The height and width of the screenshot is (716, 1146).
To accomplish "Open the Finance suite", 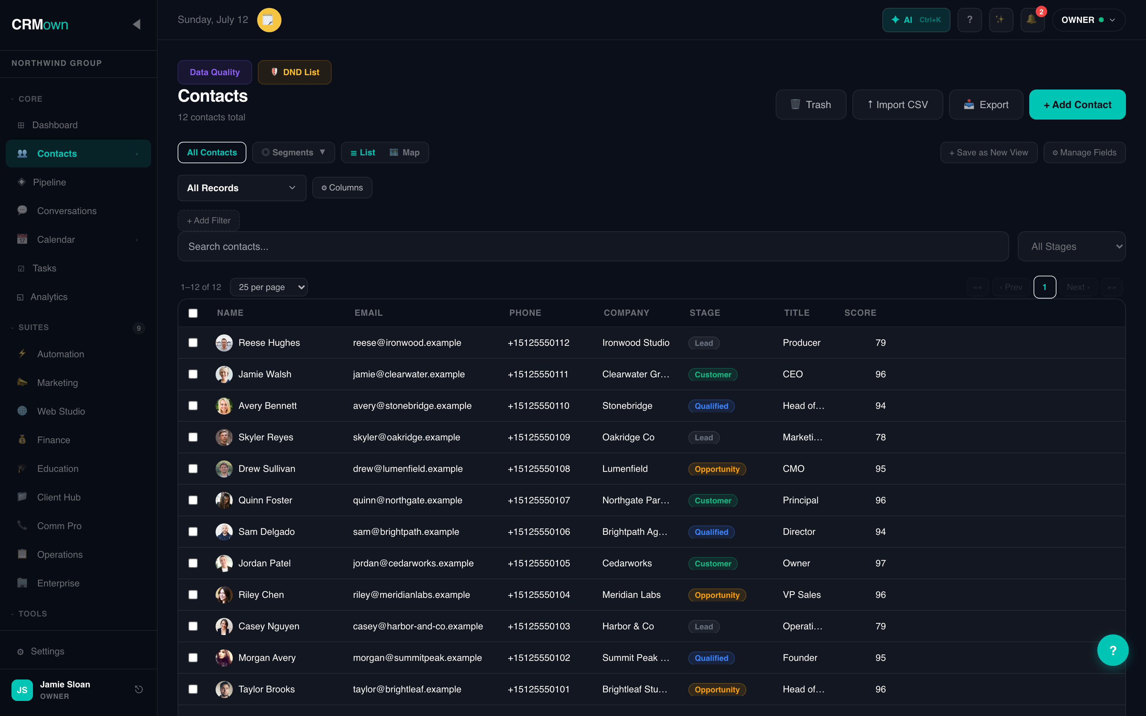I will (78, 440).
